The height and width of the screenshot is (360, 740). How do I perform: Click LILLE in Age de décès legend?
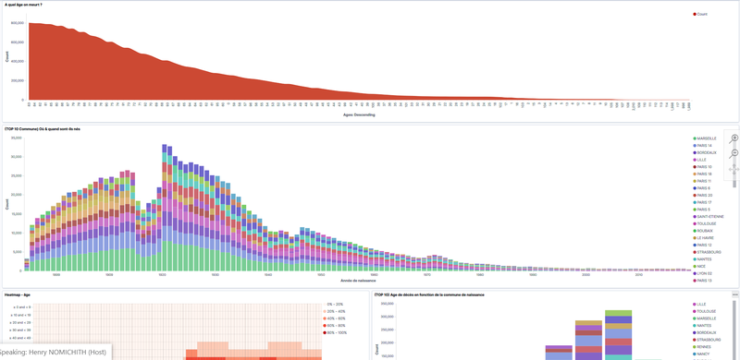coord(699,305)
